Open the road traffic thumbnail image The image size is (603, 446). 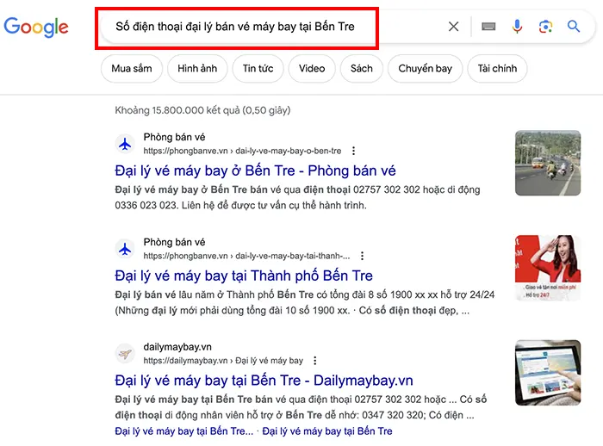pyautogui.click(x=548, y=163)
